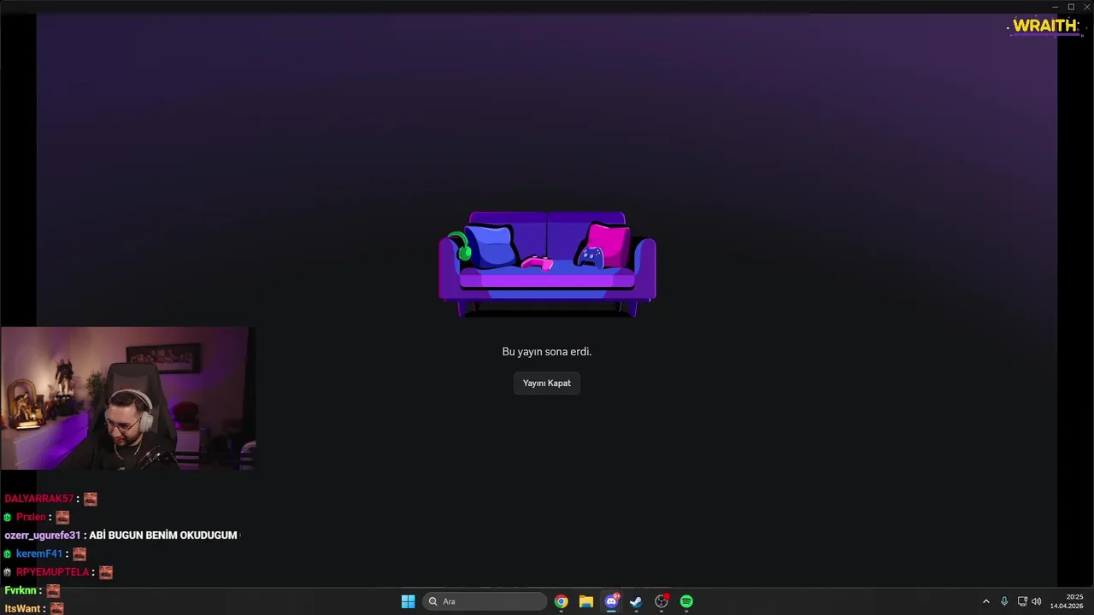Click the WRAITH logo overlay
This screenshot has height=615, width=1094.
[1044, 26]
